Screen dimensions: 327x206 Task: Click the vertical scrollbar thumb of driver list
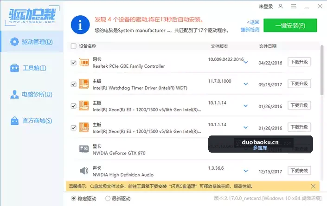tap(322, 70)
